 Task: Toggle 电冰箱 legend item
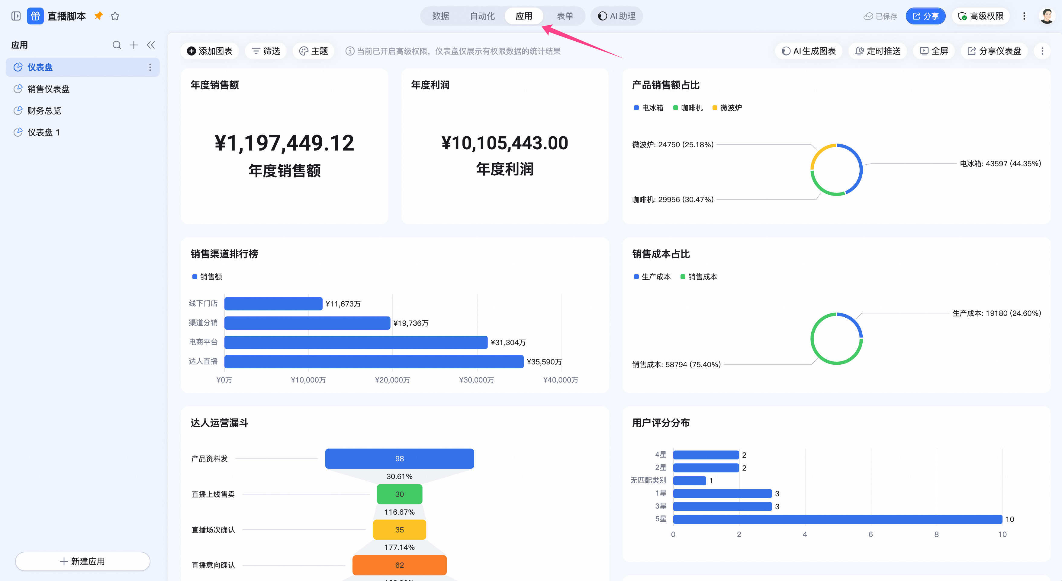coord(648,108)
